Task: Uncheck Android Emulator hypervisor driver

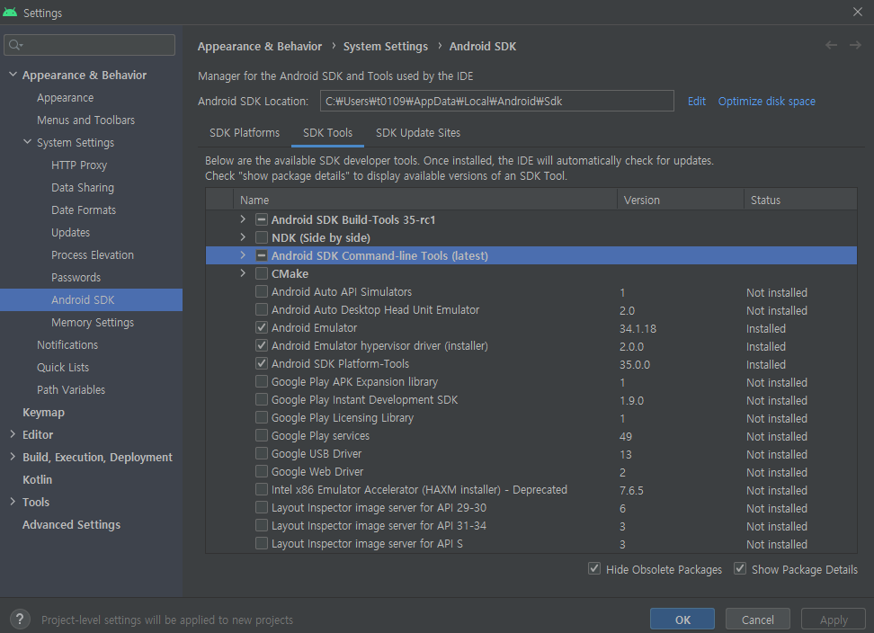Action: click(262, 345)
